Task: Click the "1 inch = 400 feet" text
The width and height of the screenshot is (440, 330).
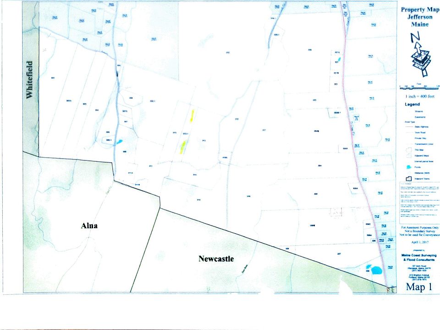Action: [420, 96]
